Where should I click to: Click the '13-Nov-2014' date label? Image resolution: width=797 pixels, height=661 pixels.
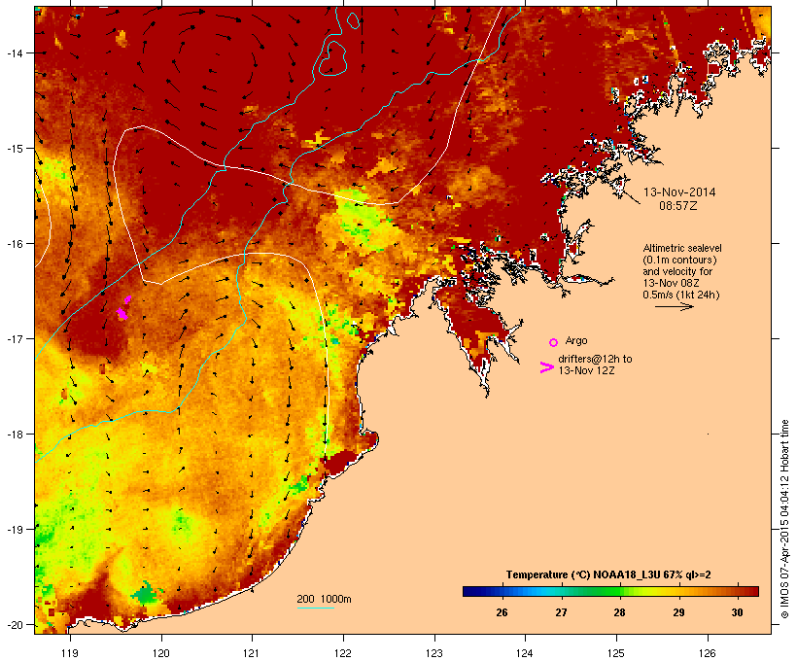tap(679, 192)
